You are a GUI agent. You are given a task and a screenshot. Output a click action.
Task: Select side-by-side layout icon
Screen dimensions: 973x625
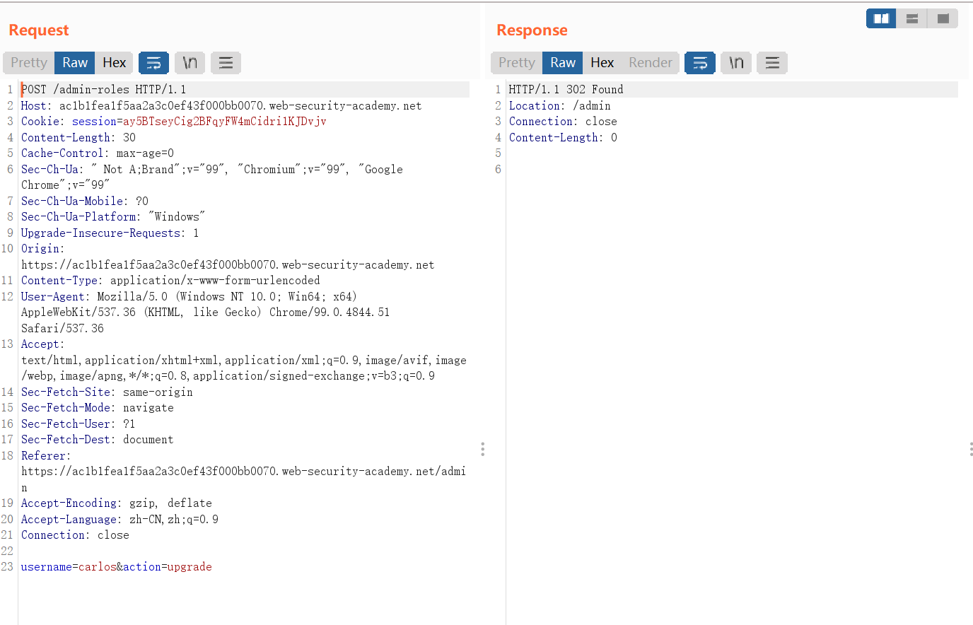(881, 18)
